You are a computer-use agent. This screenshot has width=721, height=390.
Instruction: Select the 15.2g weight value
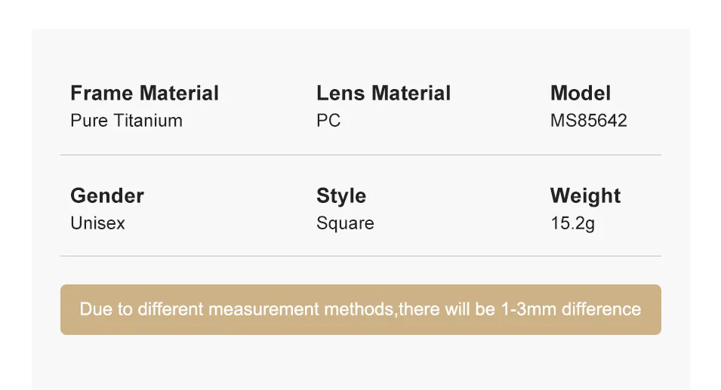tap(572, 223)
